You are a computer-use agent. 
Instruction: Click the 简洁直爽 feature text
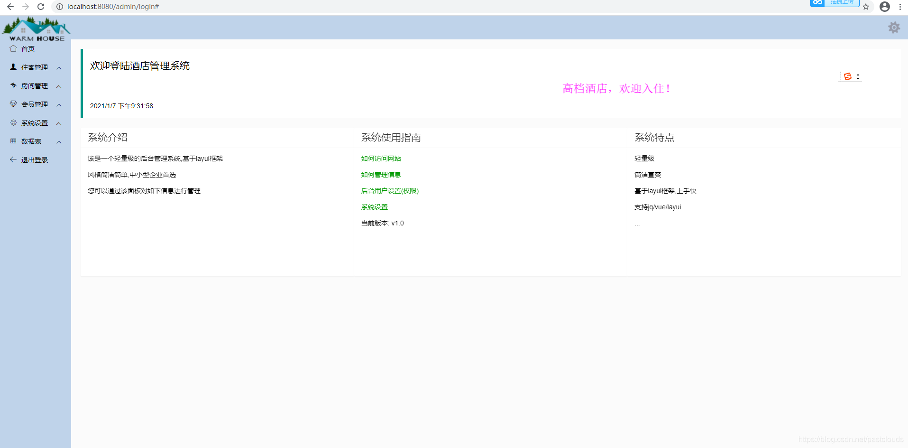point(648,175)
